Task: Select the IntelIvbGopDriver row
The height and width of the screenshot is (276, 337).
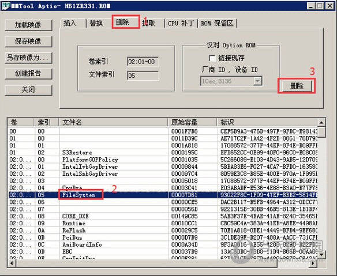Action: point(163,167)
